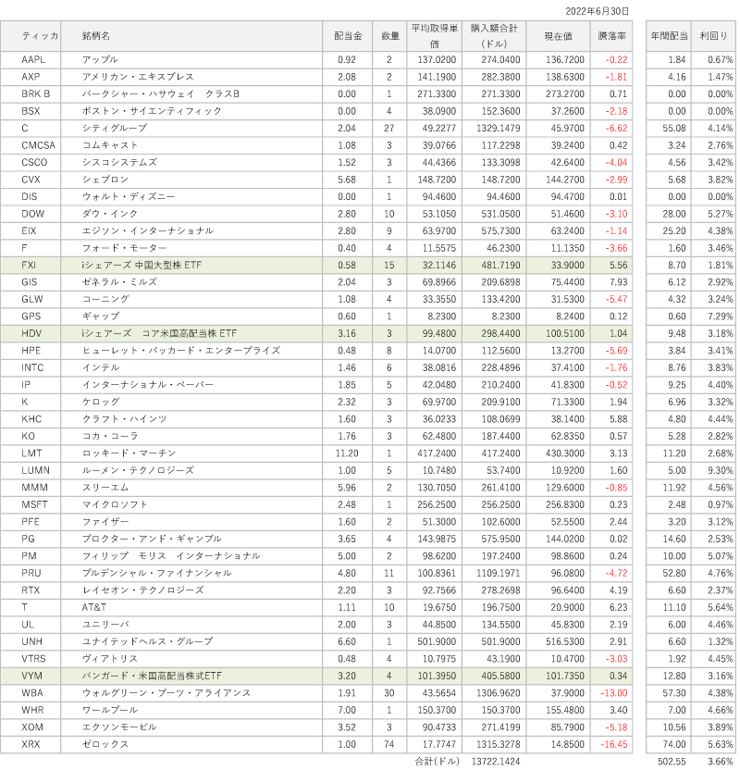
Task: Click the ヴィアトリス name cell
Action: pos(191,659)
